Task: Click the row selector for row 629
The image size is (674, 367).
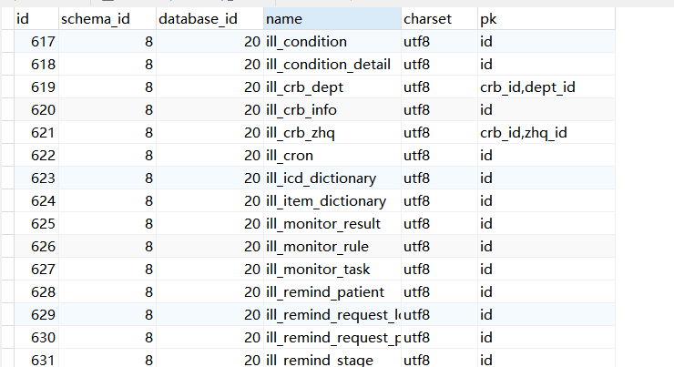Action: [7, 315]
